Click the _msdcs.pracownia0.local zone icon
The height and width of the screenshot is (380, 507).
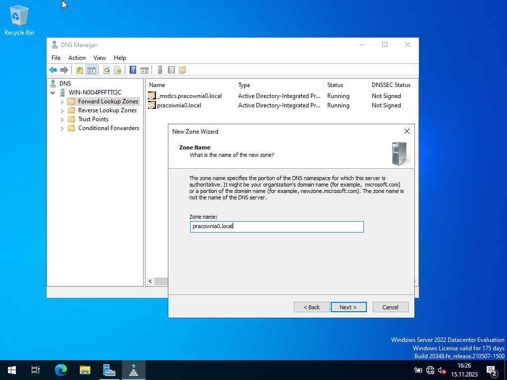152,95
